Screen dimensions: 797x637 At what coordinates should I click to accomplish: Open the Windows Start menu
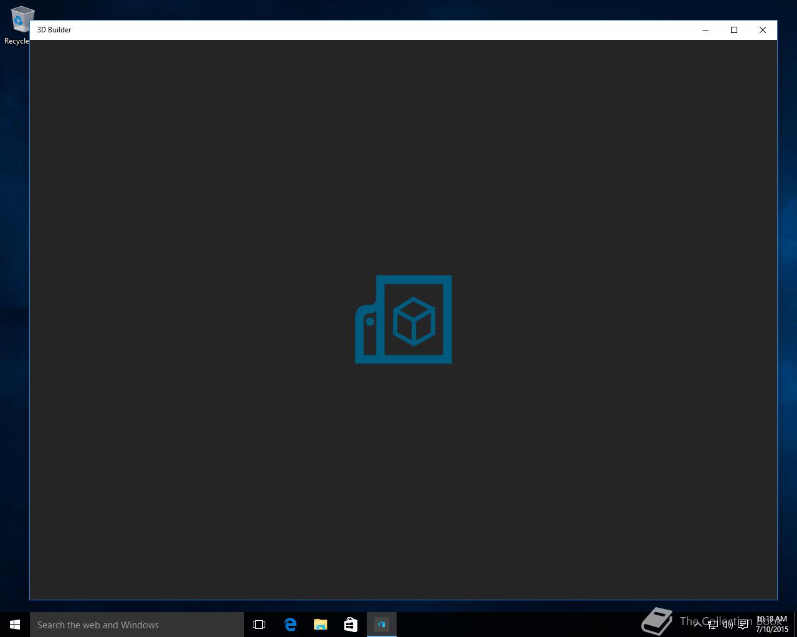point(15,625)
